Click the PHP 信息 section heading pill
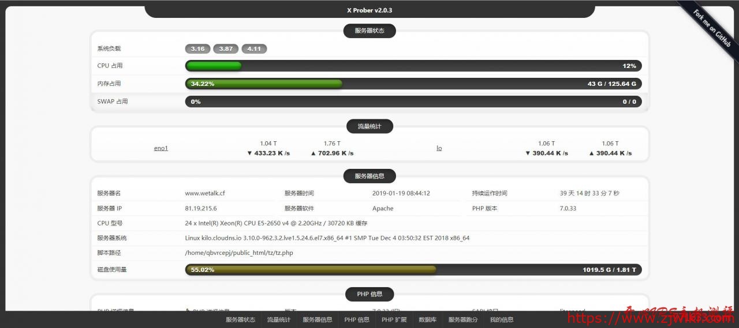739x328 pixels. pos(369,294)
